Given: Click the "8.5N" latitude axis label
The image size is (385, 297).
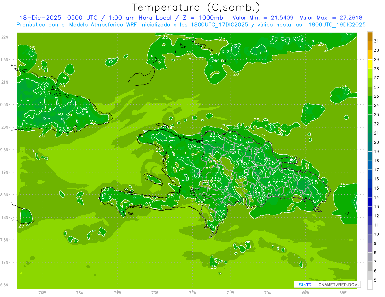Looking at the screenshot, I should coord(5,195).
